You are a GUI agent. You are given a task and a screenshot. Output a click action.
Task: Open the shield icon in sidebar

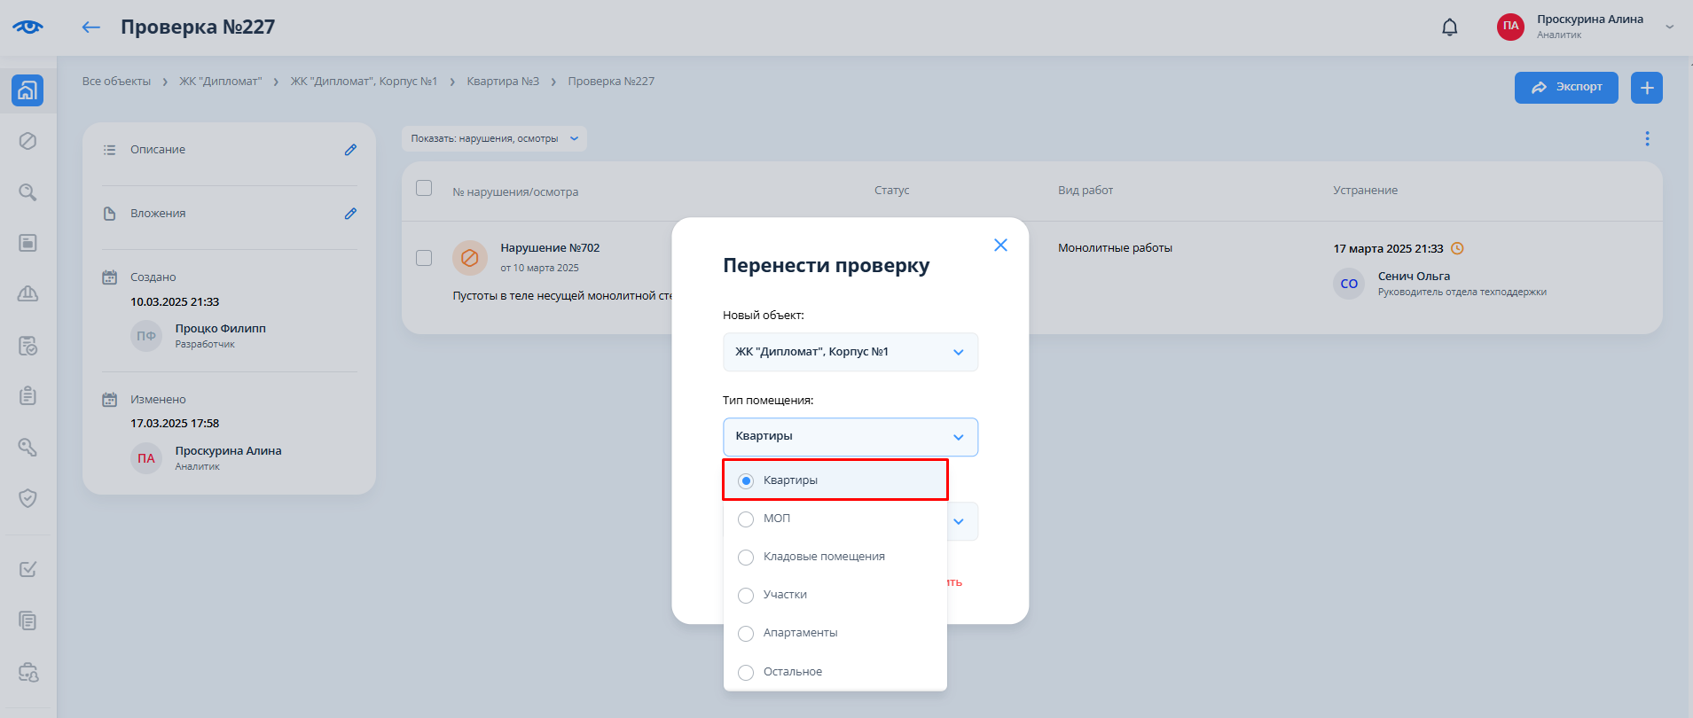coord(27,498)
